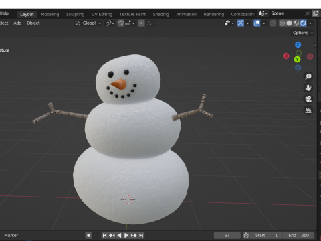This screenshot has width=321, height=241.
Task: Toggle show overlays button
Action: [257, 23]
